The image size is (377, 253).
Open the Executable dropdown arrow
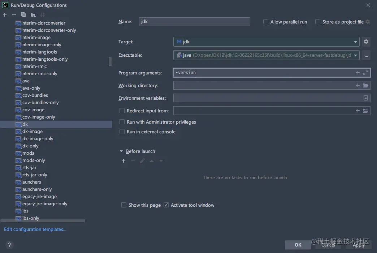pos(355,55)
